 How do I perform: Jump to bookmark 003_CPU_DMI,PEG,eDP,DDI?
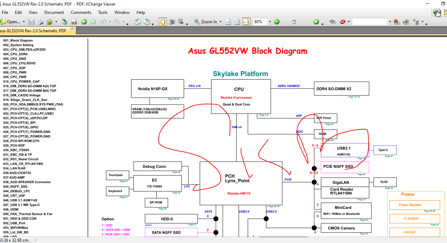(24, 49)
